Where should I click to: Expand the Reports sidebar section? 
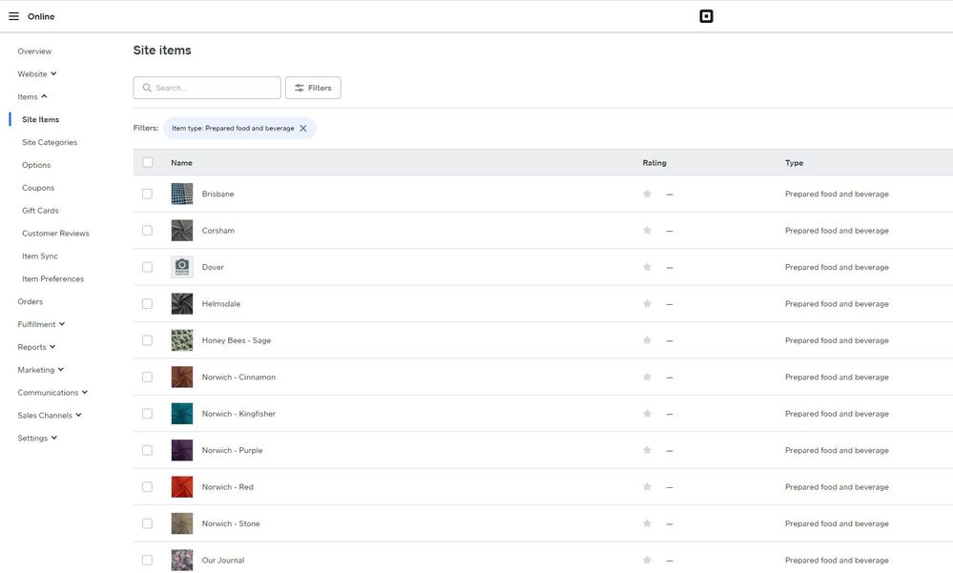(36, 347)
